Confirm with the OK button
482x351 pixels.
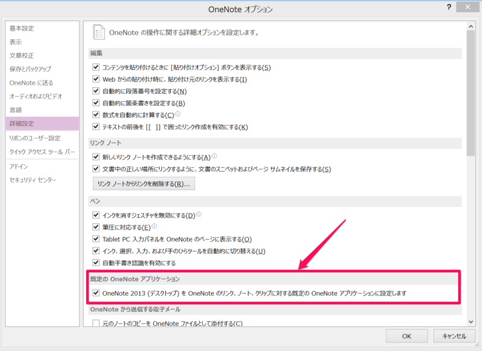tap(407, 336)
